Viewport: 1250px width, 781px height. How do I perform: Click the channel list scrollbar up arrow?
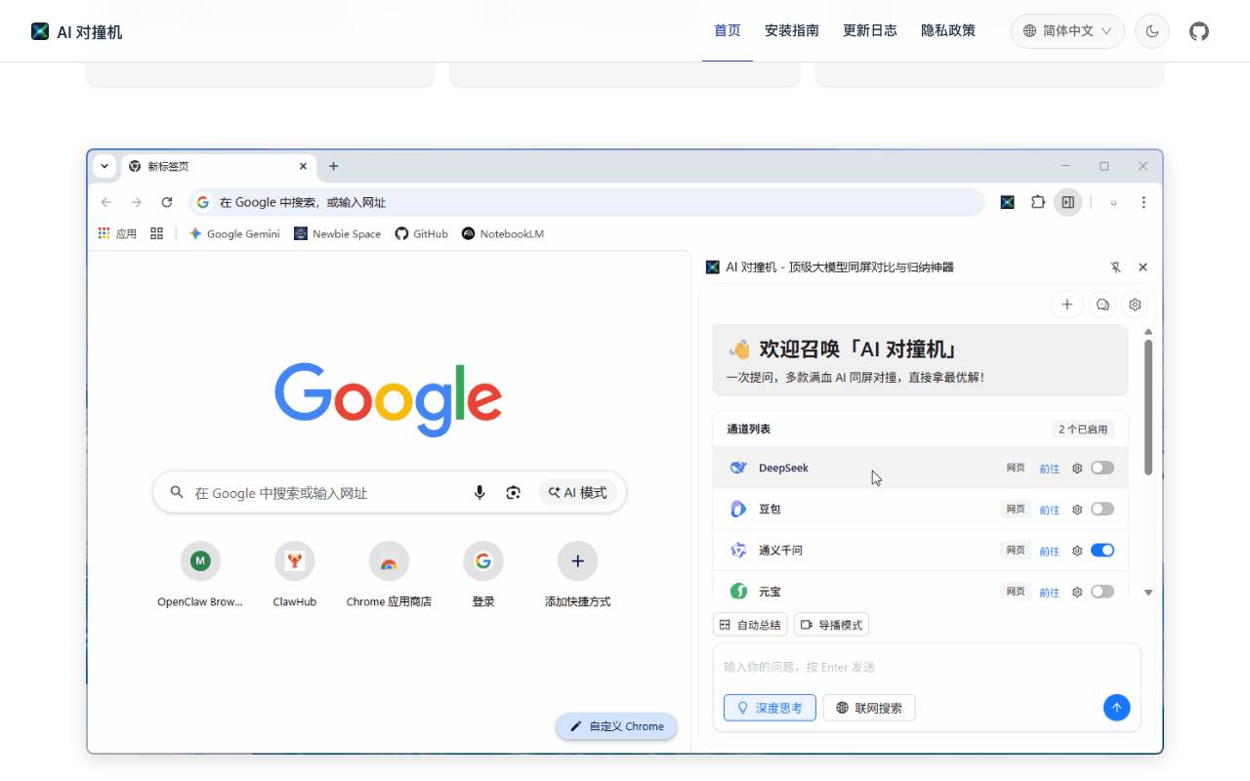pyautogui.click(x=1148, y=332)
